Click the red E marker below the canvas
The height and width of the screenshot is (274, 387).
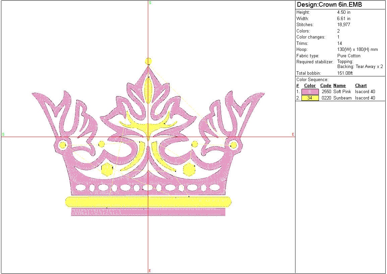[150, 271]
